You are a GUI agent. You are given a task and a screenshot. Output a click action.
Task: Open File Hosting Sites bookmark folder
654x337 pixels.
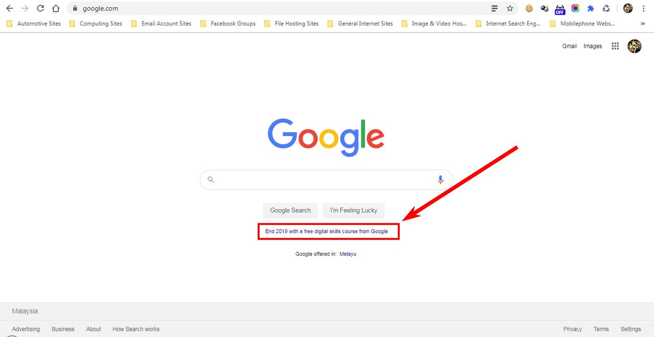(x=291, y=23)
